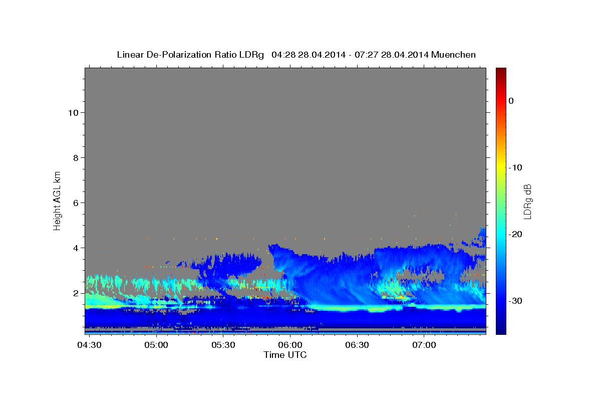Click the colorbar value -10 label
Image resolution: width=601 pixels, height=401 pixels.
pyautogui.click(x=516, y=167)
